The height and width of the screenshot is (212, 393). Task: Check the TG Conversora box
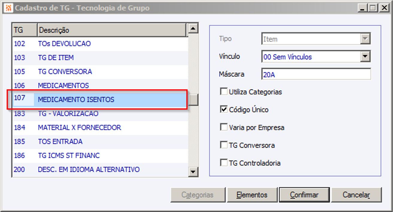(224, 145)
